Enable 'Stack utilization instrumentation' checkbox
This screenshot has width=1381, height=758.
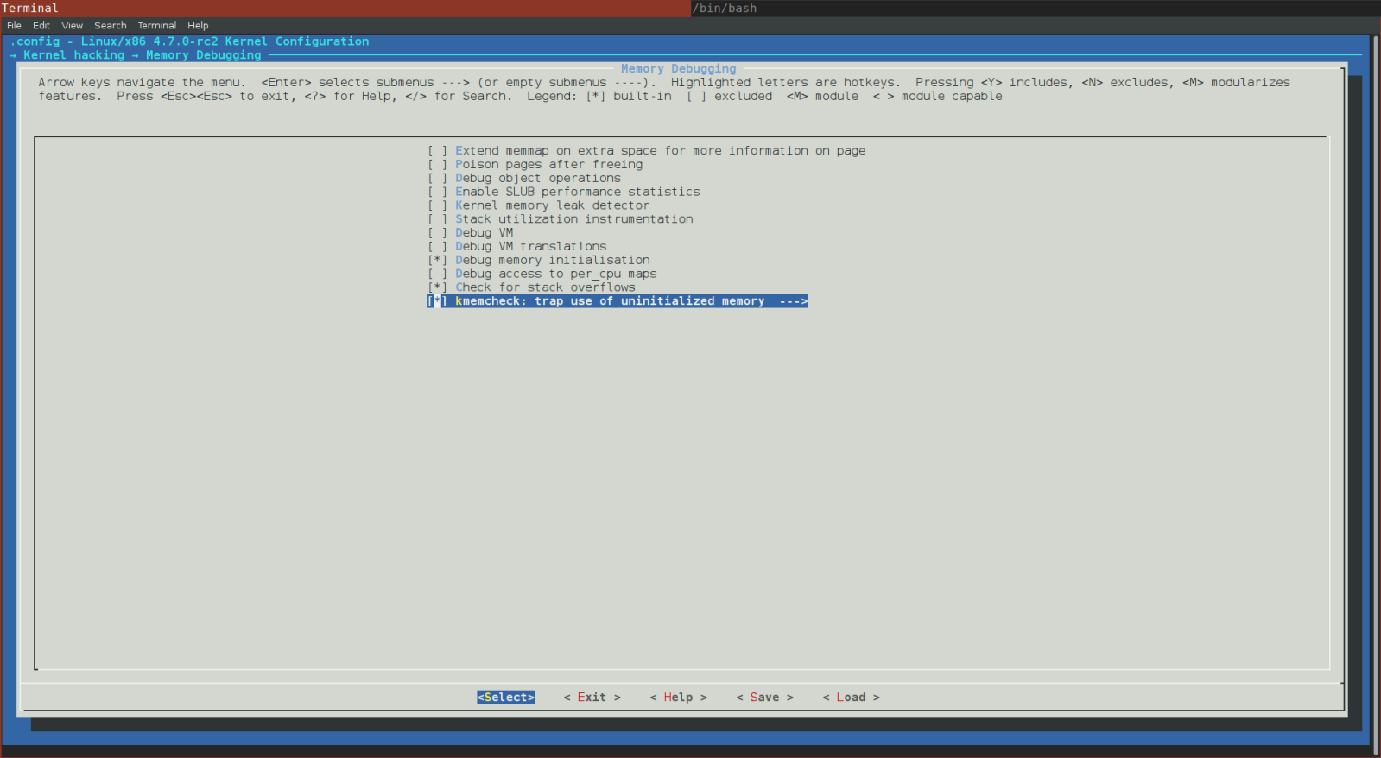(x=437, y=219)
